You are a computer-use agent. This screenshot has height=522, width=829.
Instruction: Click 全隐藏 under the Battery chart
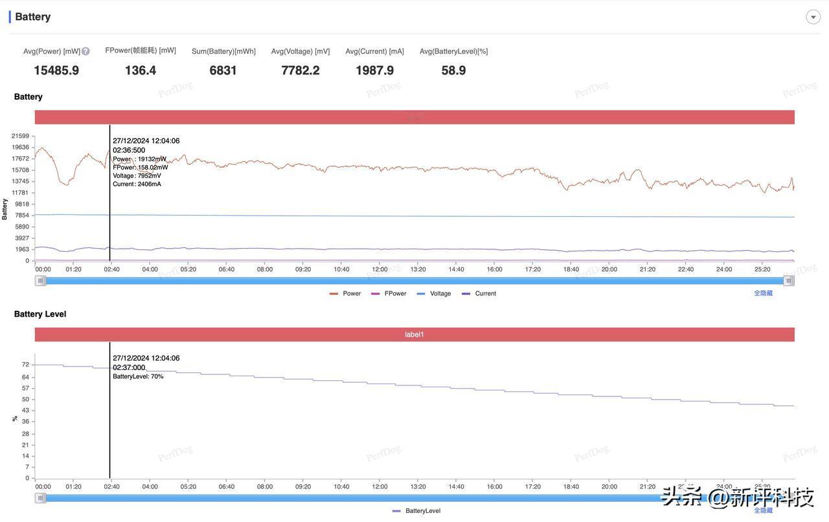pos(763,293)
